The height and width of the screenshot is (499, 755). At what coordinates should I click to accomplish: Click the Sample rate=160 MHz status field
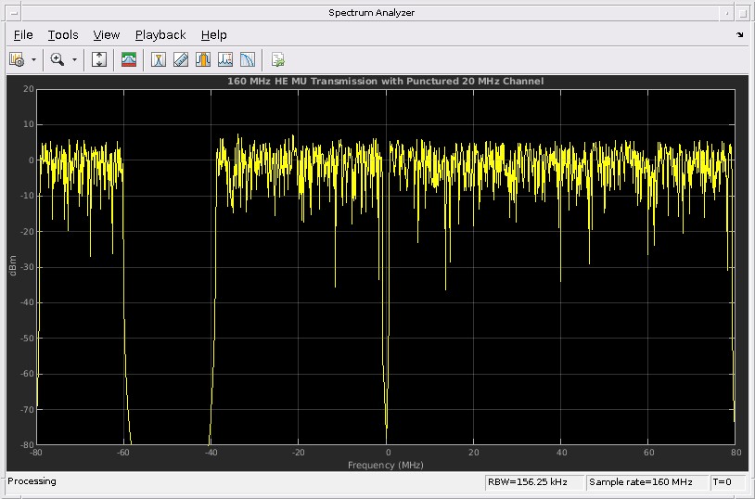click(646, 482)
